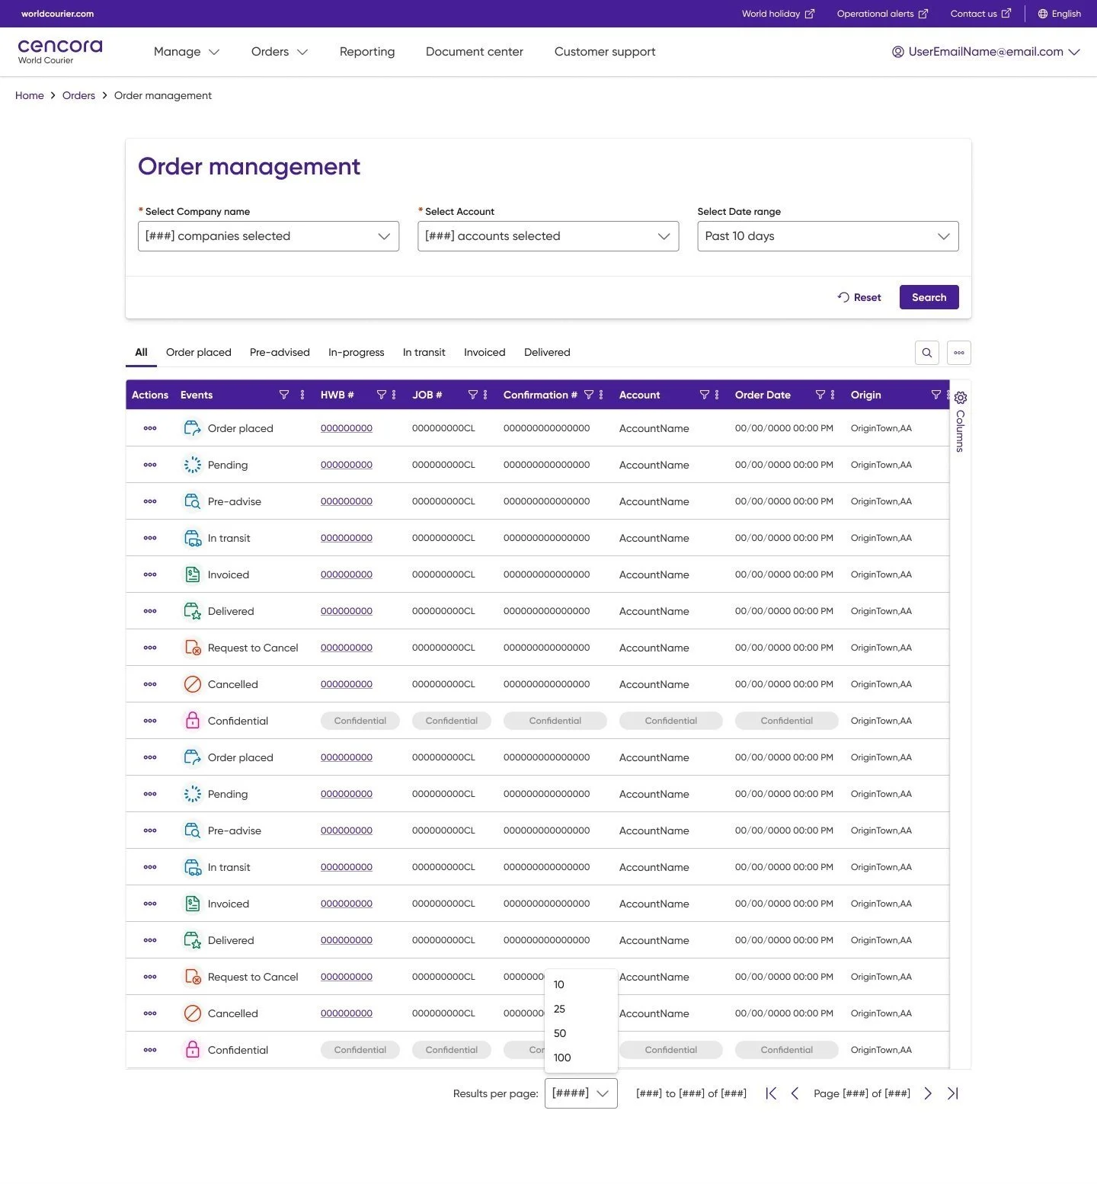Go to the last page
The width and height of the screenshot is (1097, 1184).
tap(952, 1093)
